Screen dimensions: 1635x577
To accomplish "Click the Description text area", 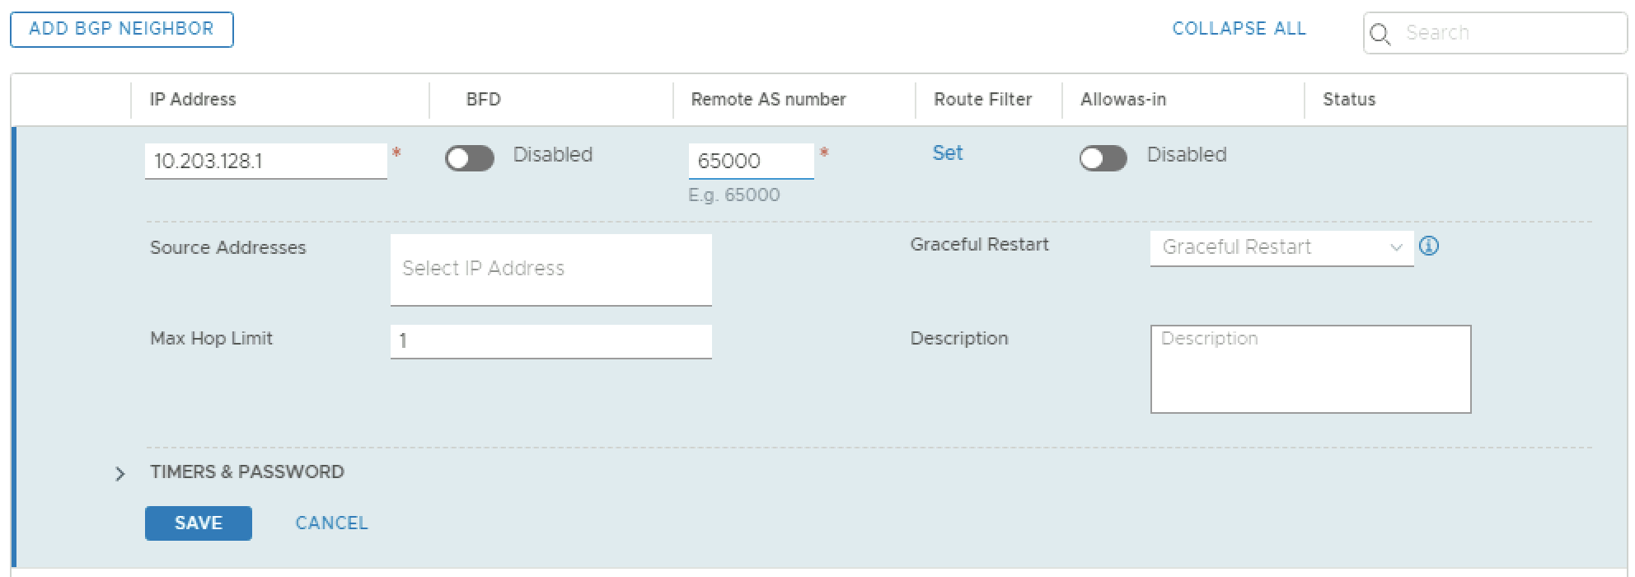I will point(1310,369).
